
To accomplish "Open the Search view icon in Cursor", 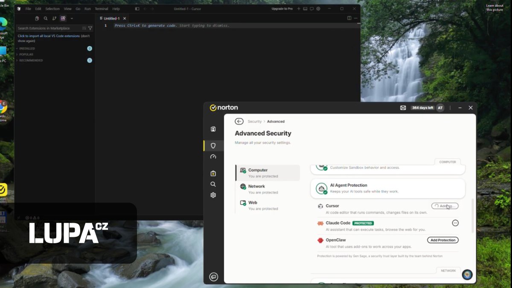I will pyautogui.click(x=46, y=18).
